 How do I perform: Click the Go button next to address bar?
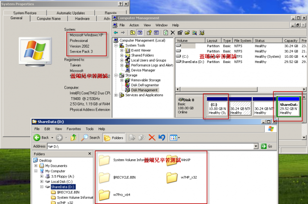267,146
